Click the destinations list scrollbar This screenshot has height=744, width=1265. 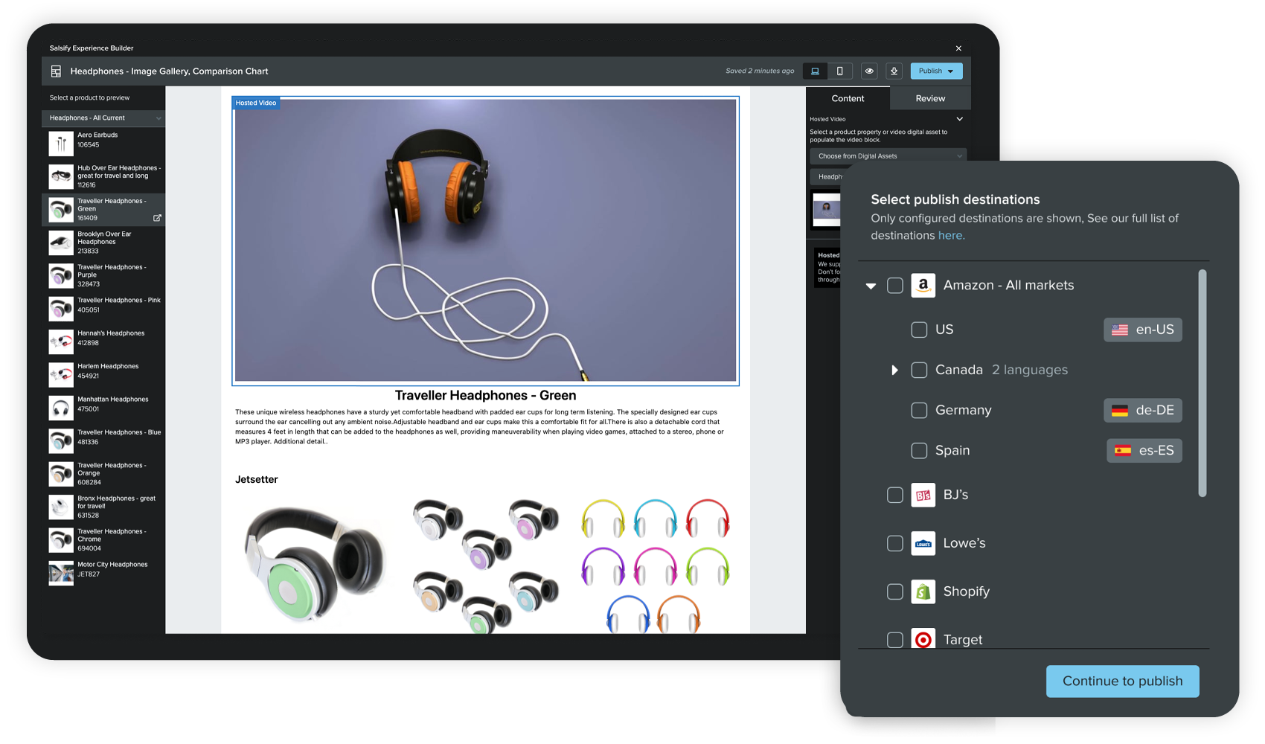[x=1202, y=383]
